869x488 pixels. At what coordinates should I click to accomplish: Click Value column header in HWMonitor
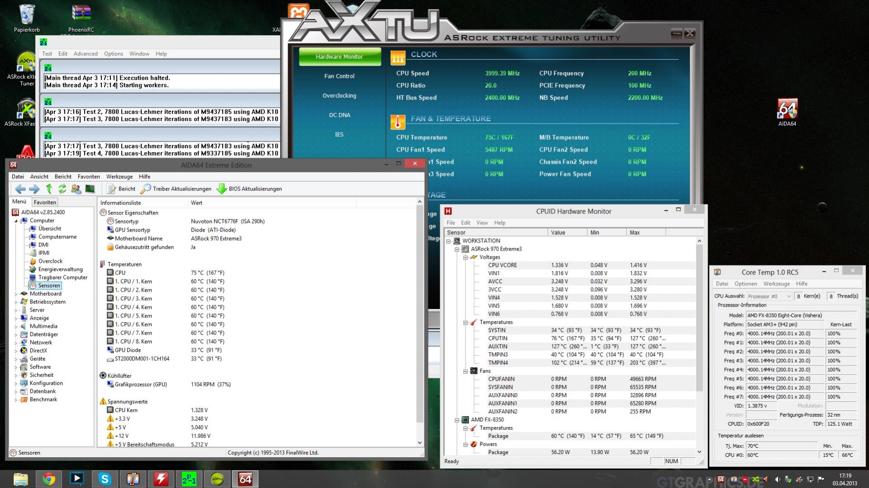[x=567, y=232]
